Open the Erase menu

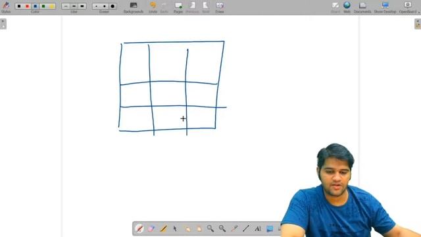pyautogui.click(x=220, y=7)
